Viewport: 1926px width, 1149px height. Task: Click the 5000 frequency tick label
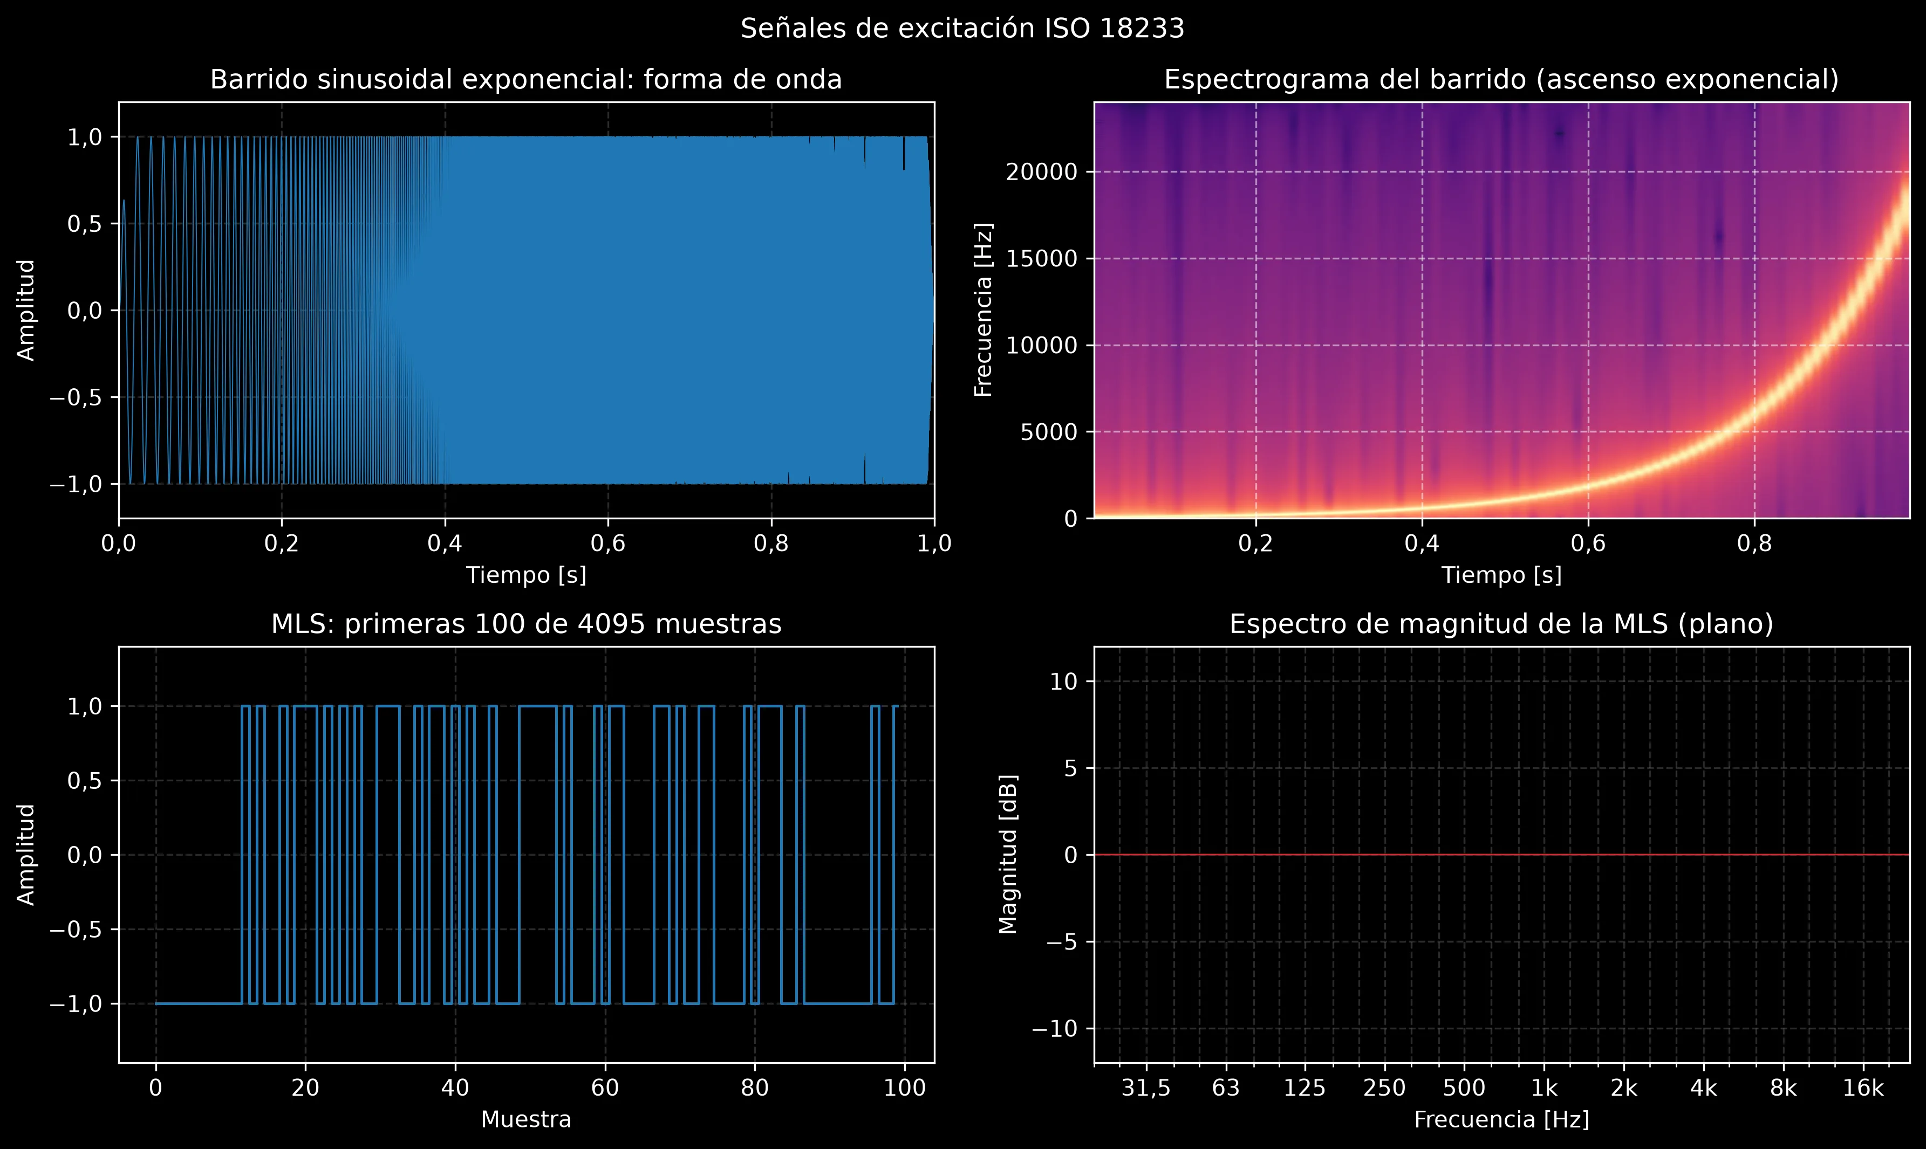[1049, 432]
